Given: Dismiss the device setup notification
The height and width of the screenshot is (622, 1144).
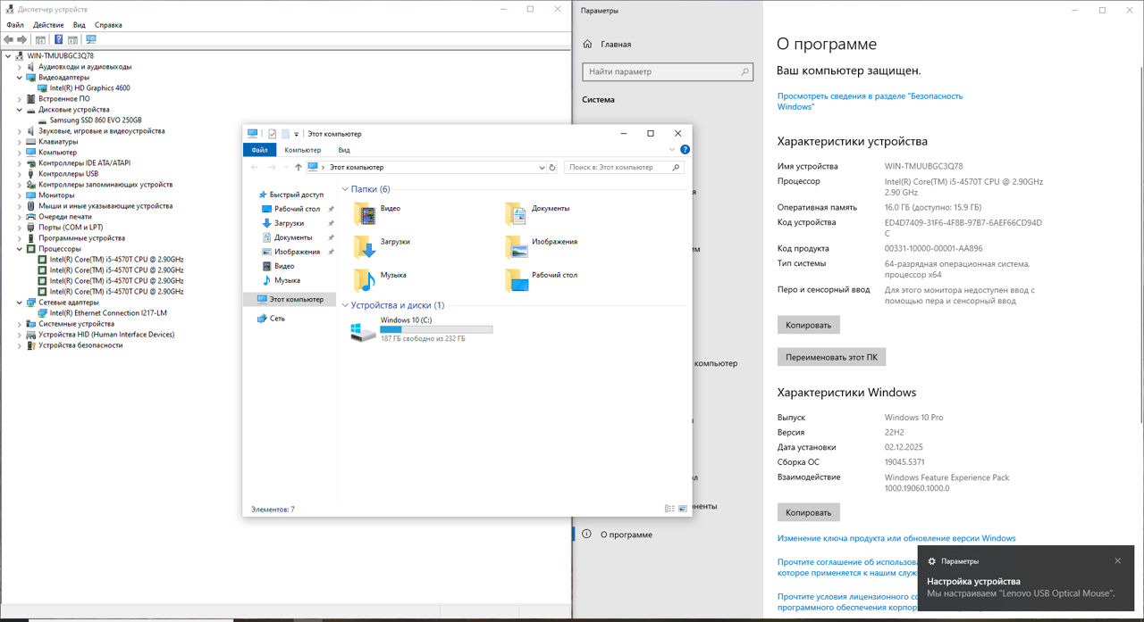Looking at the screenshot, I should point(1117,561).
